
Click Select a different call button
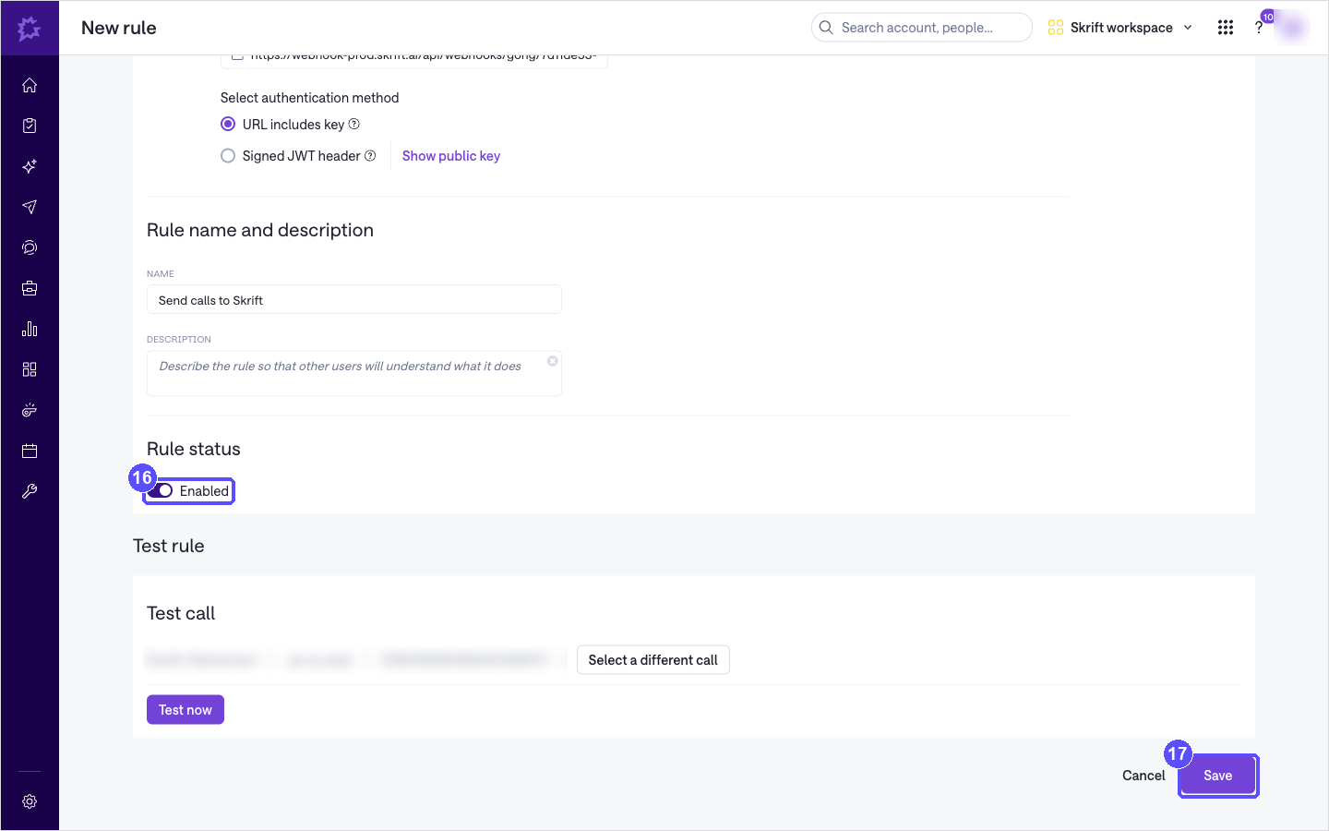(x=653, y=660)
